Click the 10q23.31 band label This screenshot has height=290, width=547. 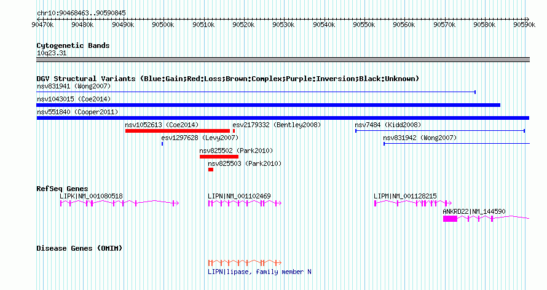pos(52,53)
